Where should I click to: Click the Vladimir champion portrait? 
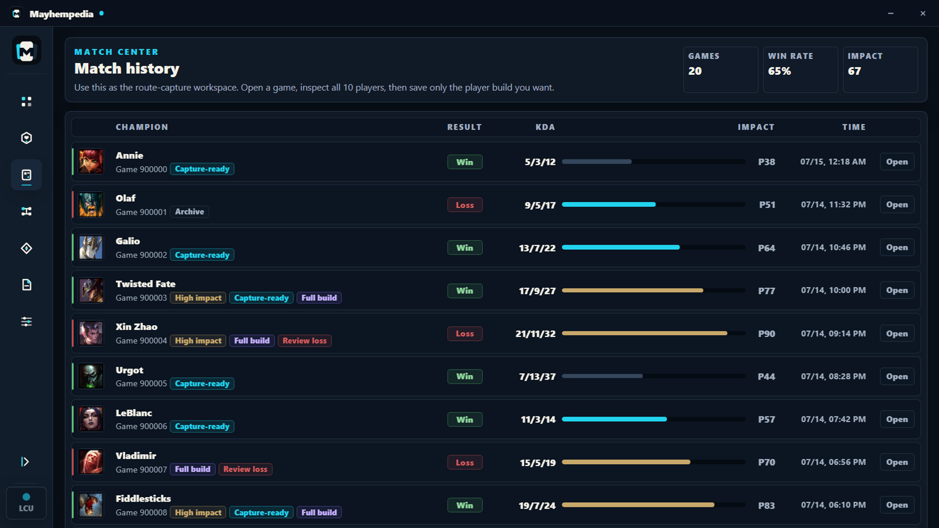point(91,462)
